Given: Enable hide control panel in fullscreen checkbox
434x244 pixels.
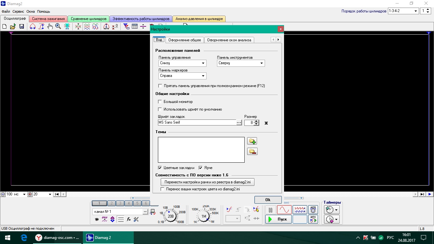Looking at the screenshot, I should [x=160, y=86].
